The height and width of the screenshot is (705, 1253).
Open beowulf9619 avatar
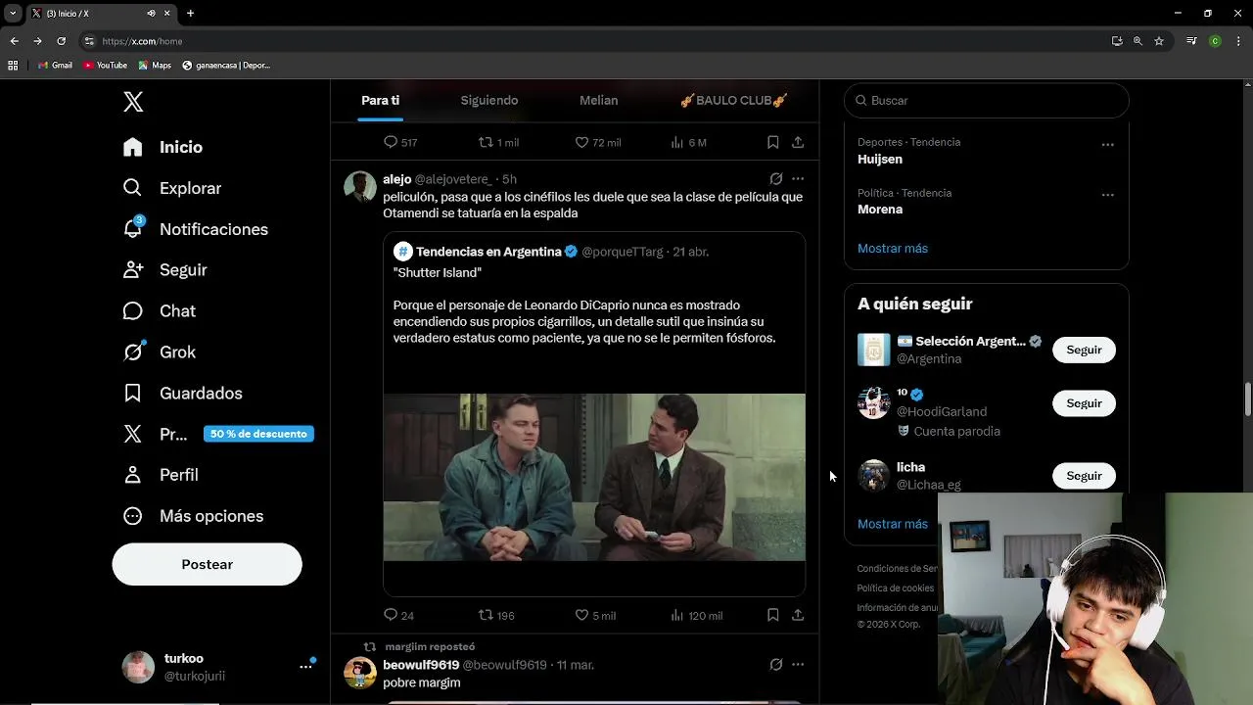point(360,672)
